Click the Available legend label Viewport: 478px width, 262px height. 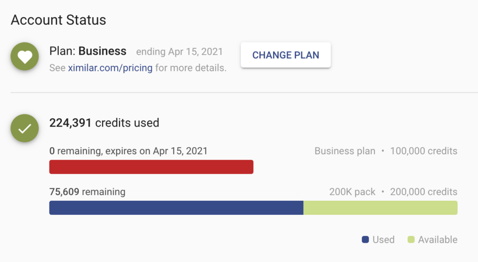[438, 240]
